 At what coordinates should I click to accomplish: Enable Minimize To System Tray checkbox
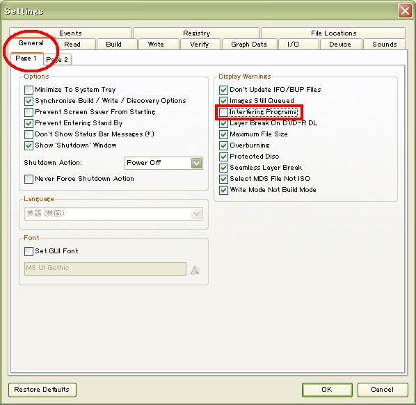click(x=29, y=90)
